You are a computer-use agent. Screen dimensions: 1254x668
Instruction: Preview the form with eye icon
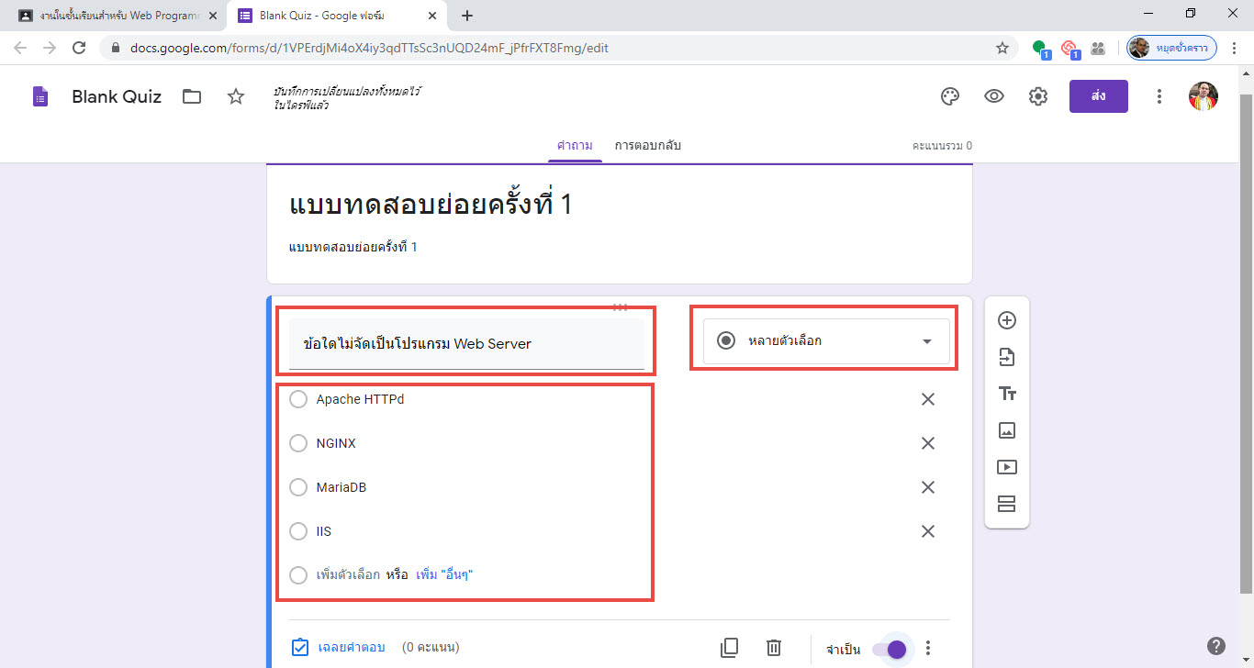click(994, 96)
